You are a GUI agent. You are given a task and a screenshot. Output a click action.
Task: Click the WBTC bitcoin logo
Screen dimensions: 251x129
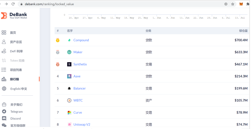pyautogui.click(x=69, y=100)
